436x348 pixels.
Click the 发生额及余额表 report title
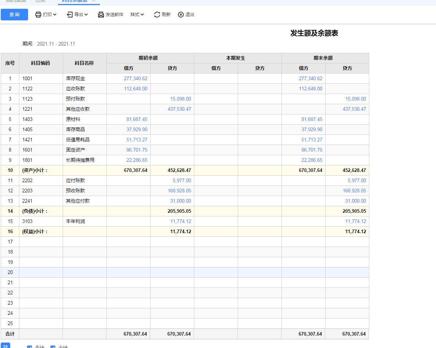click(x=314, y=33)
